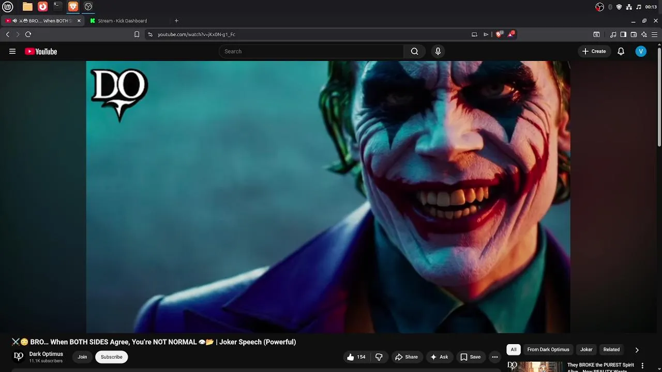Select the All filter chip
The width and height of the screenshot is (662, 372).
(514, 350)
